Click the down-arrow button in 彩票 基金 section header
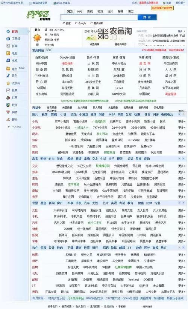Viewport: 188px width, 309px height. (180, 203)
